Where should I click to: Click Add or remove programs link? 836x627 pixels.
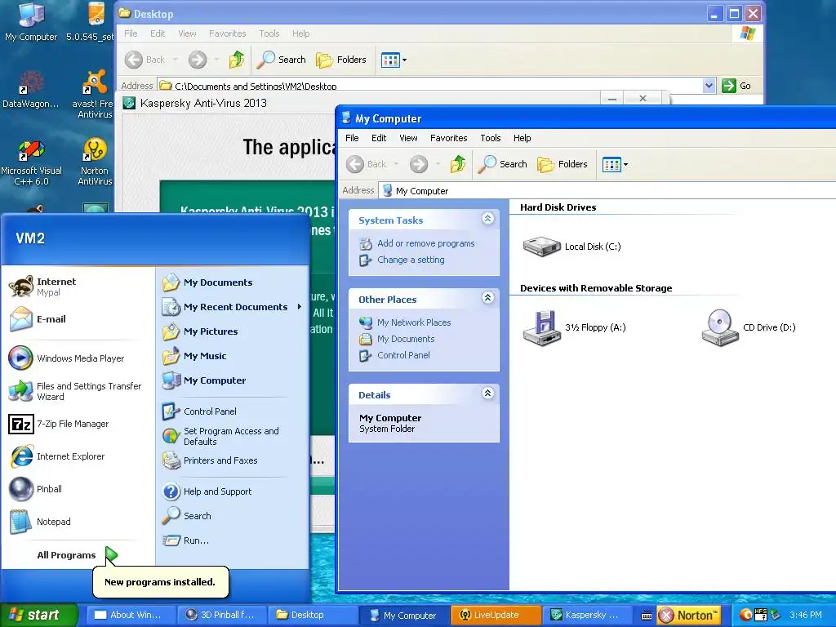click(425, 243)
